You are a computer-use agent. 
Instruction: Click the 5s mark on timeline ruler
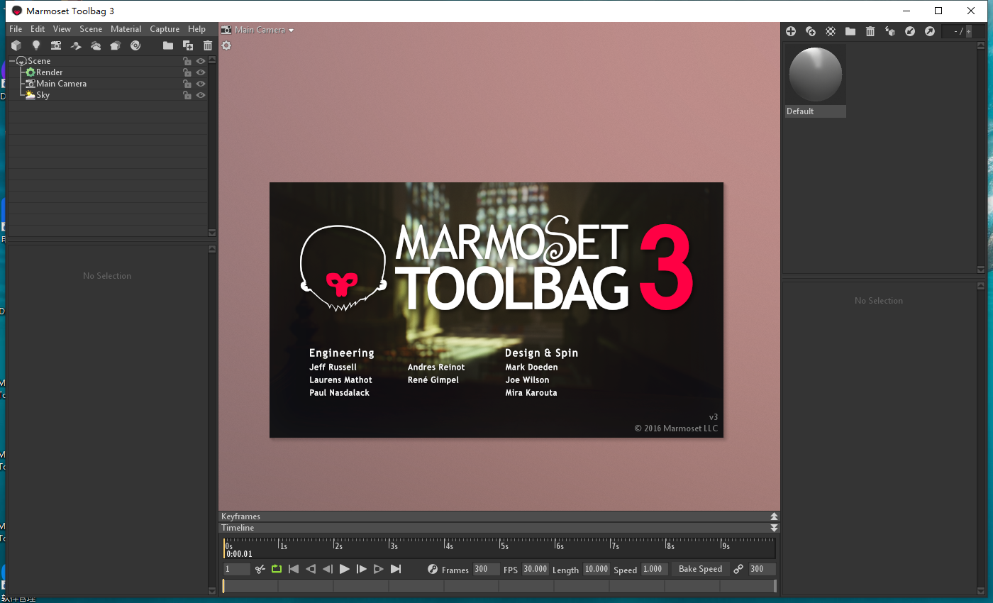tap(502, 546)
